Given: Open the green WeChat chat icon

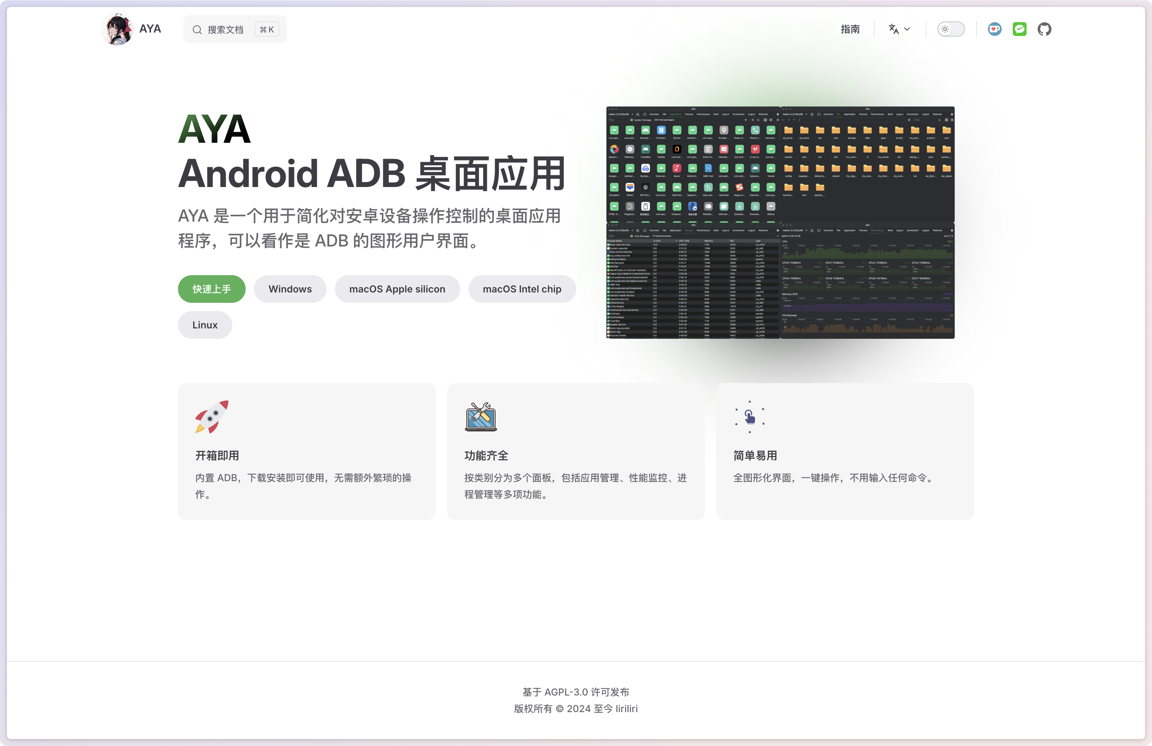Looking at the screenshot, I should pos(1019,29).
